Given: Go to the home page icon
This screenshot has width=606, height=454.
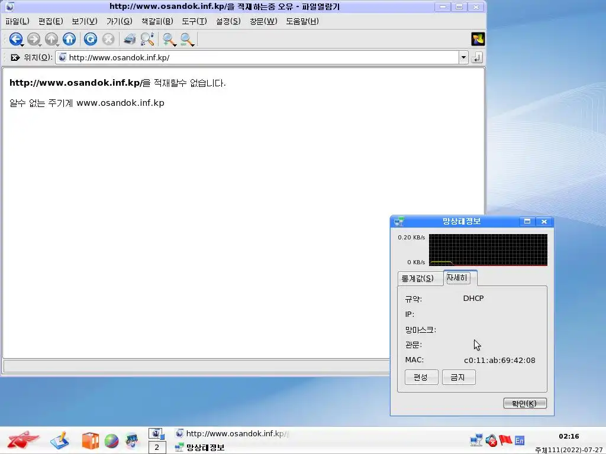Looking at the screenshot, I should point(69,39).
